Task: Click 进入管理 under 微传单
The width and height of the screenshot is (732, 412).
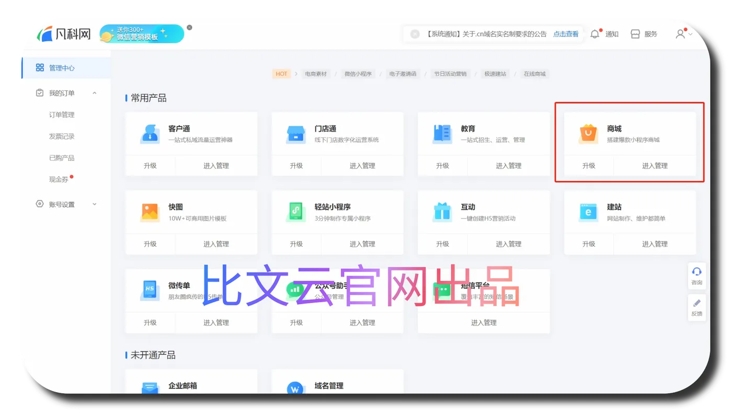Action: [x=216, y=323]
